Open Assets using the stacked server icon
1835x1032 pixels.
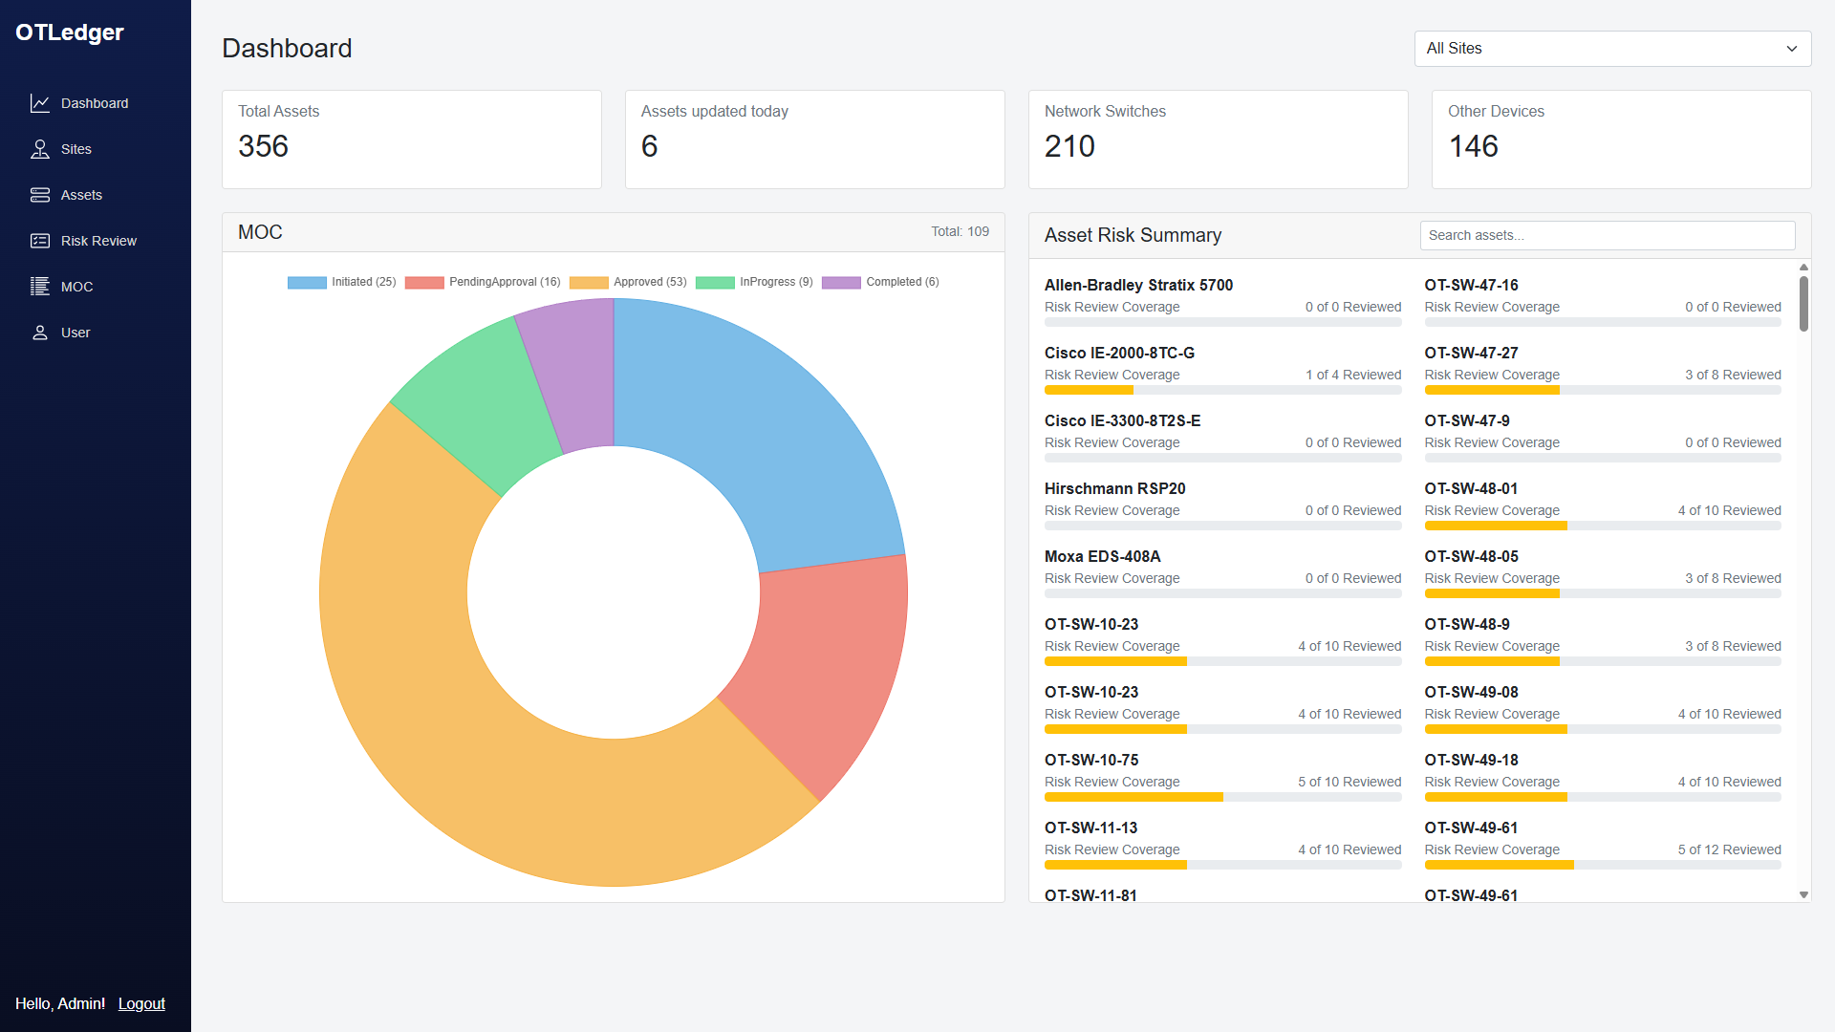coord(39,194)
